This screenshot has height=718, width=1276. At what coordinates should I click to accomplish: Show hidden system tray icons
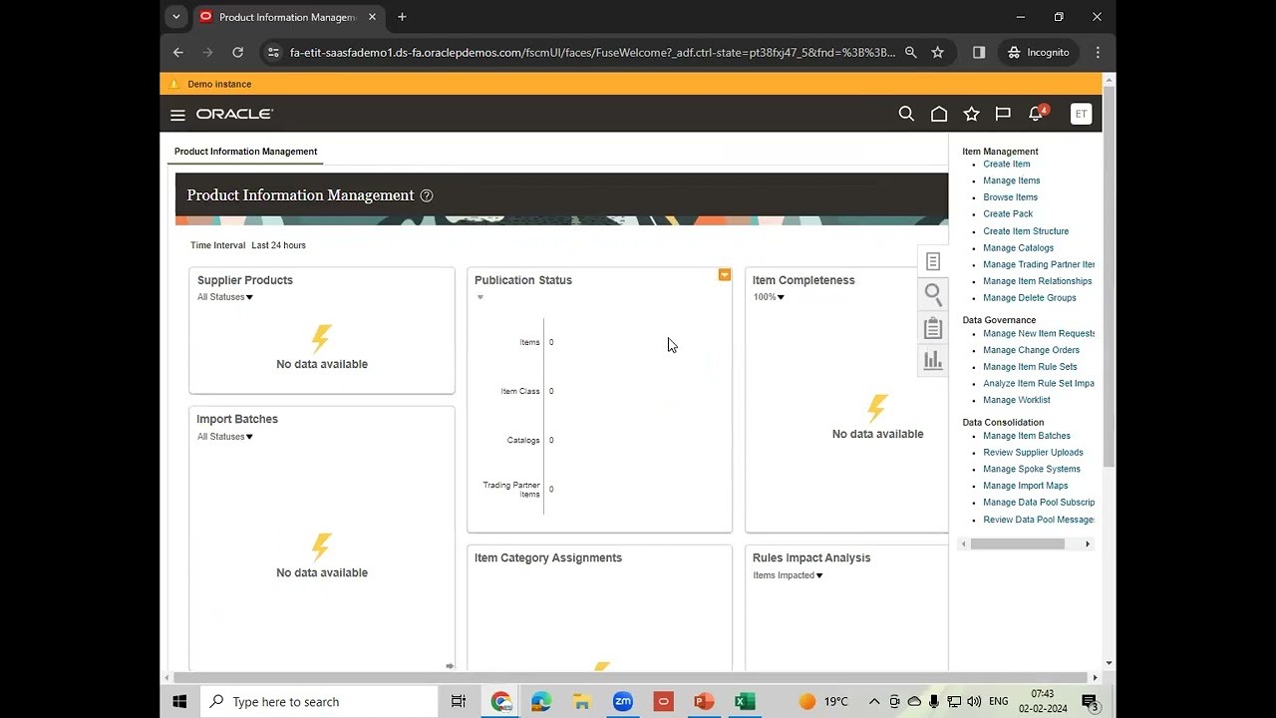[x=874, y=702]
